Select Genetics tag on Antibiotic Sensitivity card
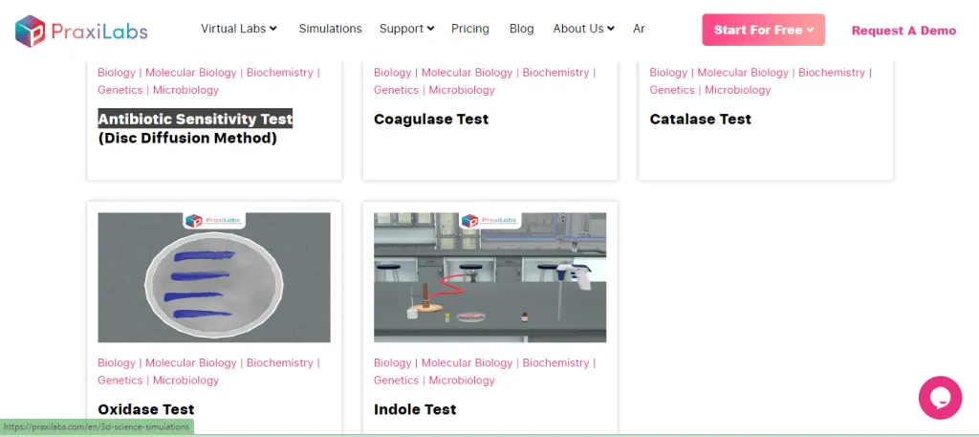979x437 pixels. coord(120,90)
